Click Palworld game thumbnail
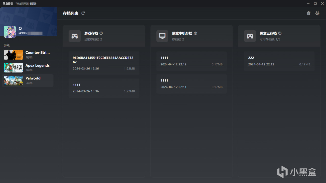 13,80
